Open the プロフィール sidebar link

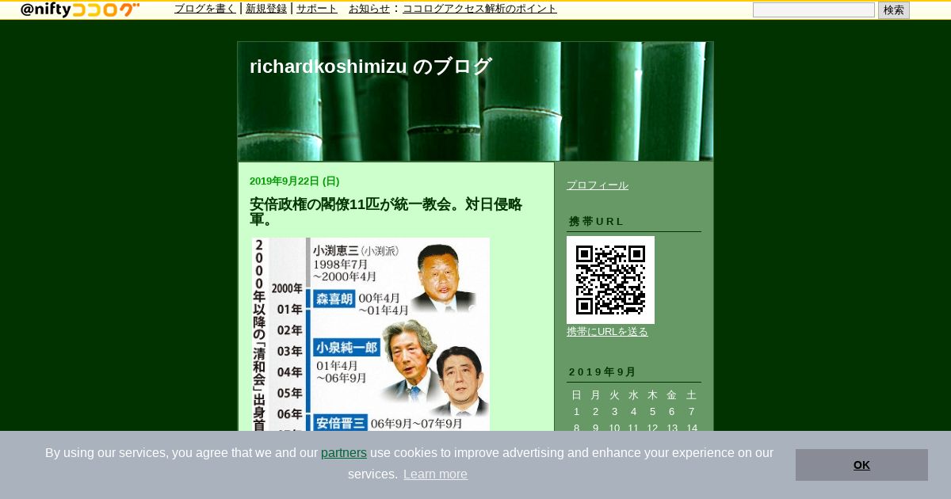(598, 185)
